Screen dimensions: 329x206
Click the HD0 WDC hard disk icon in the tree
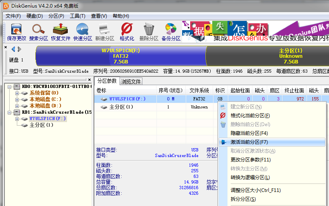pyautogui.click(x=17, y=86)
